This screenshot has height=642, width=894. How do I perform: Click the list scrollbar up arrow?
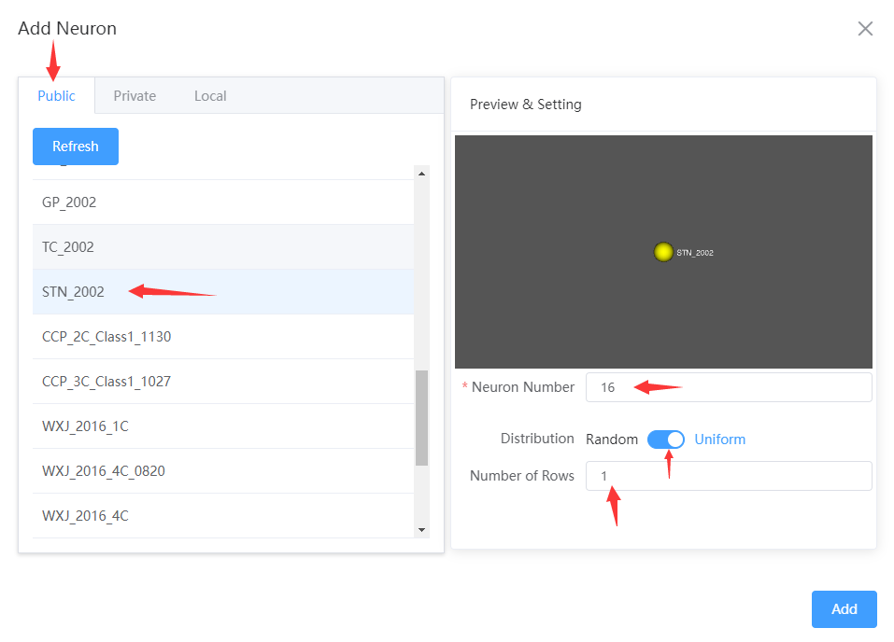(x=421, y=174)
